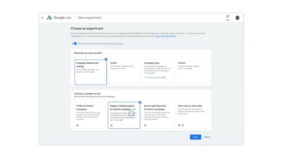Click first campaign icon under Store visits card
Image resolution: width=282 pixels, height=158 pixels.
click(179, 125)
